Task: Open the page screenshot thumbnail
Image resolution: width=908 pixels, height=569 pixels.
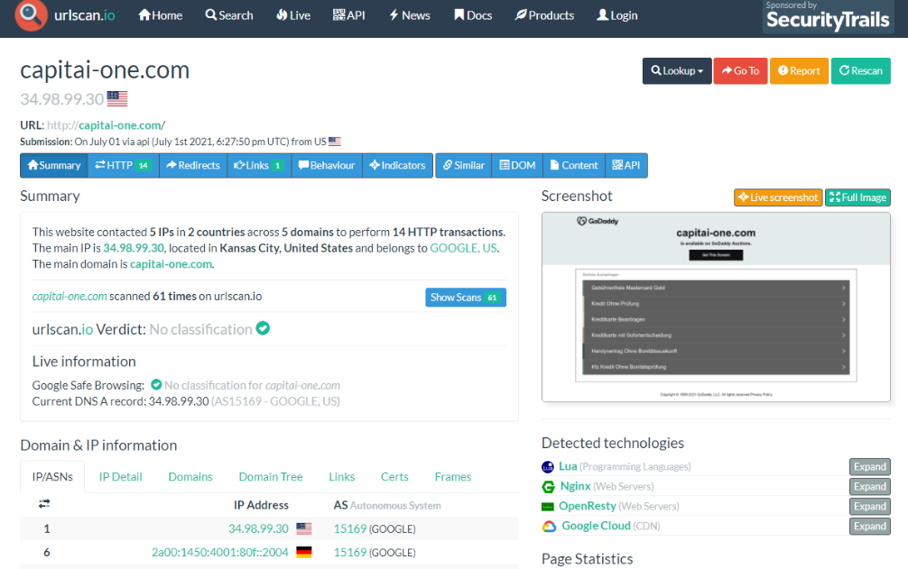Action: (x=716, y=307)
